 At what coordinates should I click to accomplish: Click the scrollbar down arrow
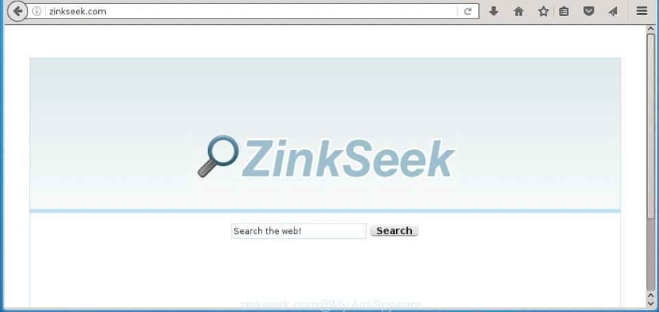(651, 303)
